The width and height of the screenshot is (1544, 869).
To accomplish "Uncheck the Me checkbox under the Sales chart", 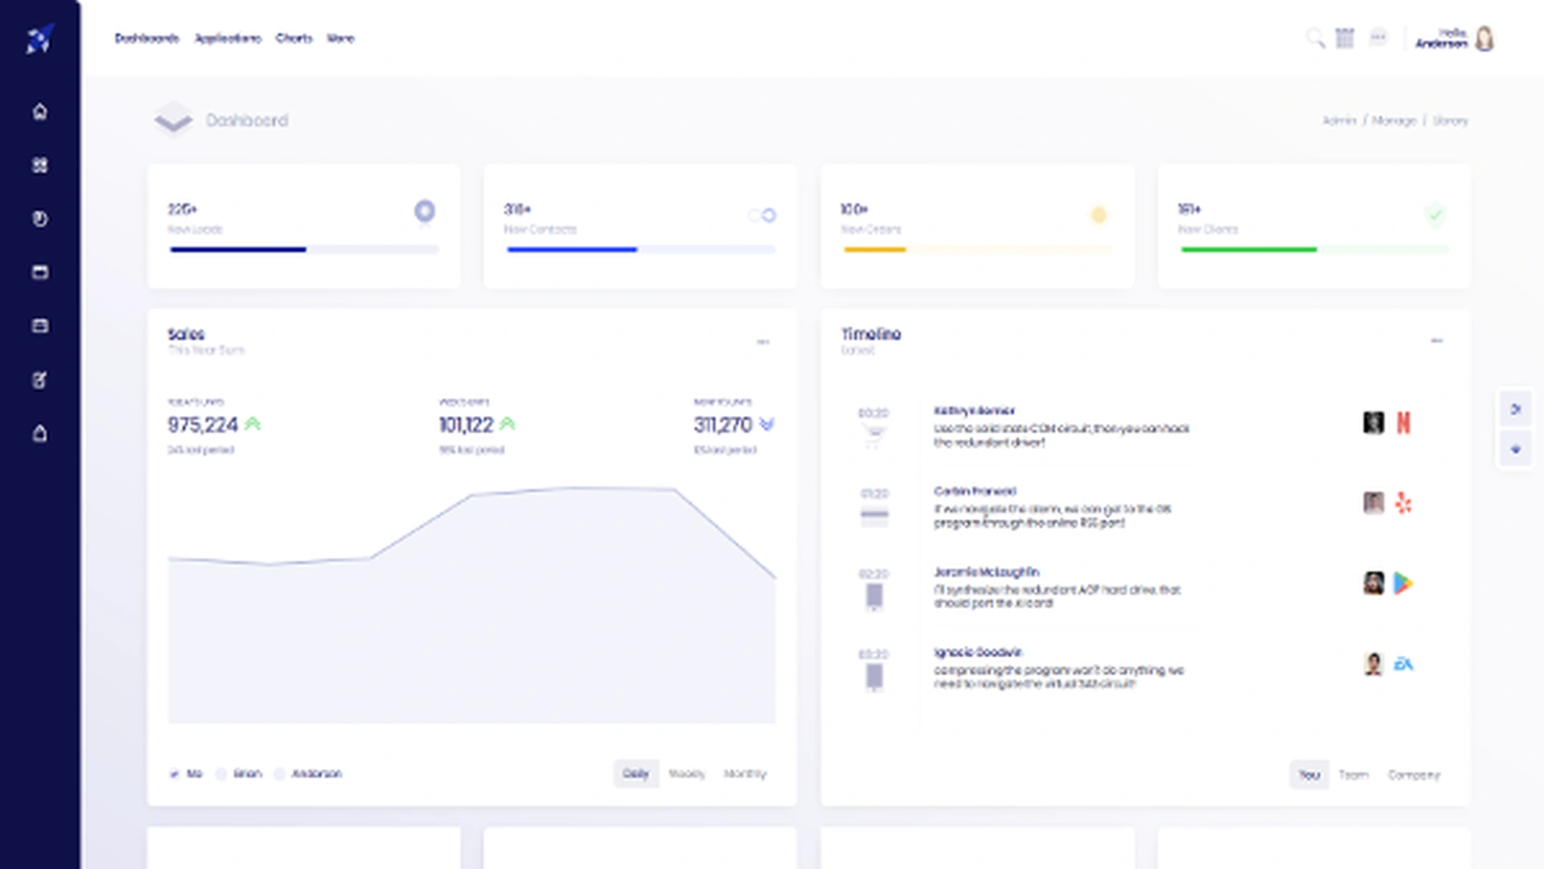I will [174, 774].
